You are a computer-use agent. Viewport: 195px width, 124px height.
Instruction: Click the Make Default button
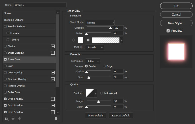(96, 115)
